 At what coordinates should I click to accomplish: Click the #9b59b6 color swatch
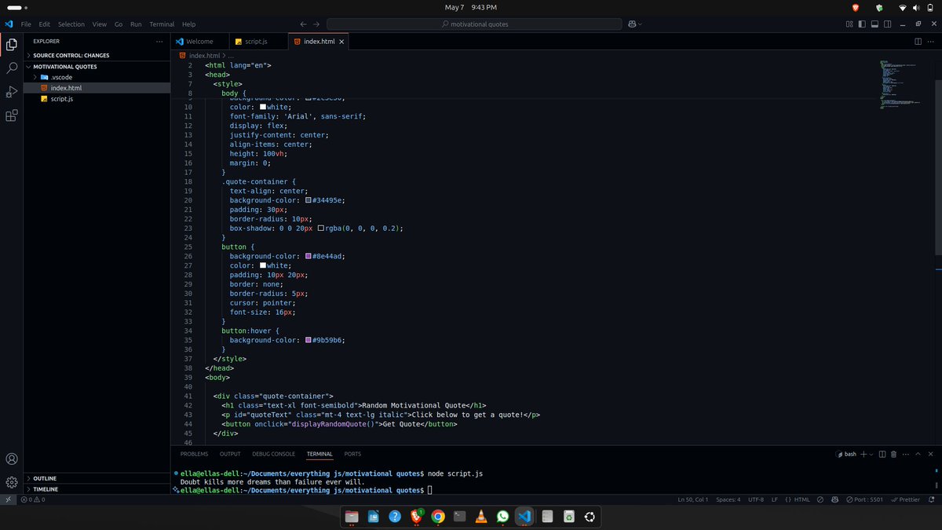(x=309, y=340)
